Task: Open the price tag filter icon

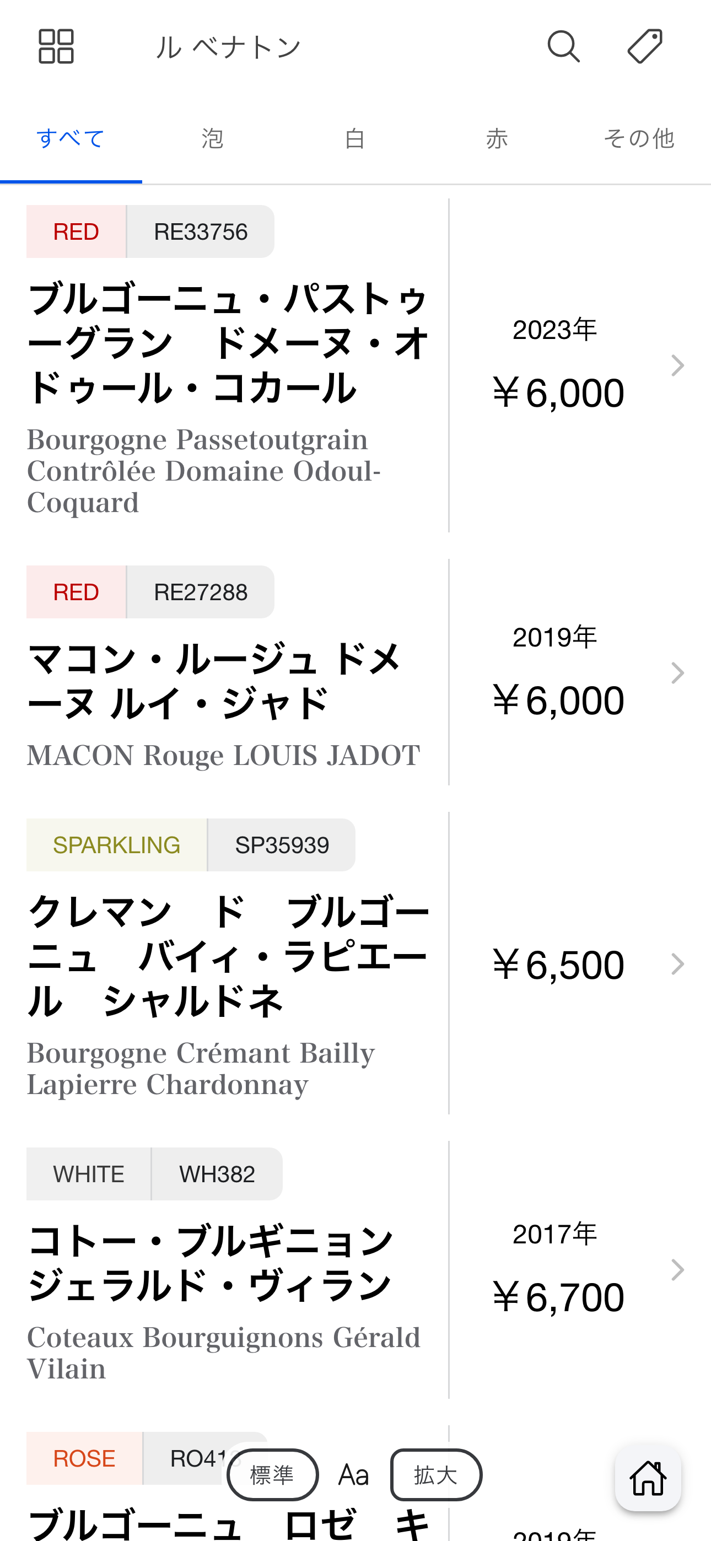Action: click(644, 47)
